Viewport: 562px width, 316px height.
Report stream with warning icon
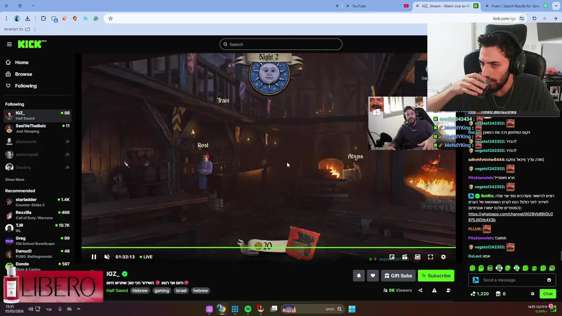coord(434,290)
